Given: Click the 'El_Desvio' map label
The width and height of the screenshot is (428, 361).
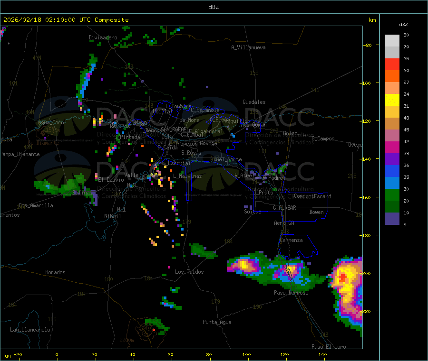Looking at the screenshot, I should [111, 180].
